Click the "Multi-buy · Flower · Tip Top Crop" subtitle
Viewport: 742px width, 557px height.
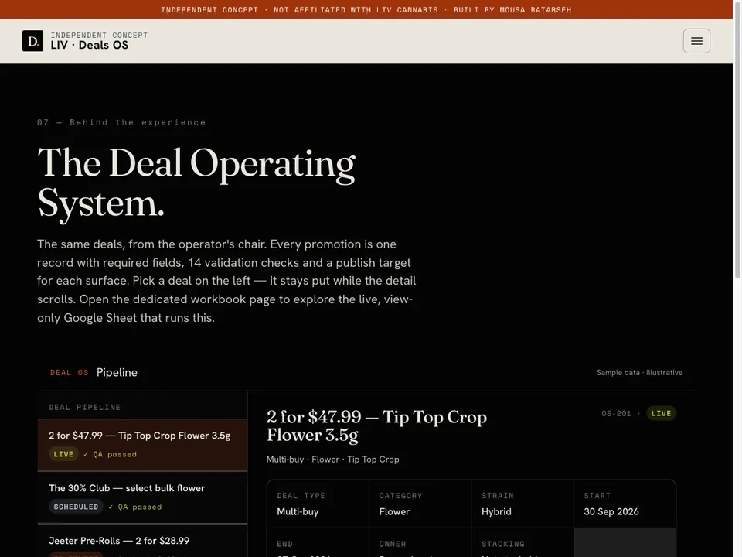click(332, 460)
